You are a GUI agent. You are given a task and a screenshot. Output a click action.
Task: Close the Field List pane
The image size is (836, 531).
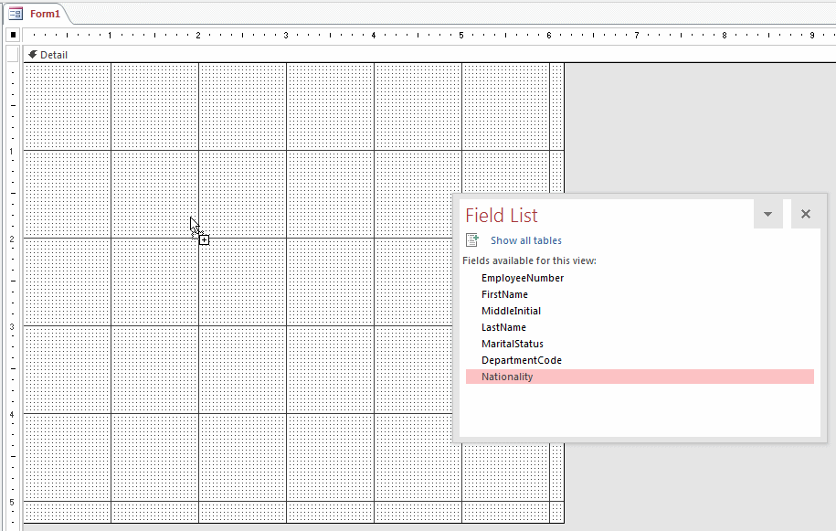click(806, 214)
